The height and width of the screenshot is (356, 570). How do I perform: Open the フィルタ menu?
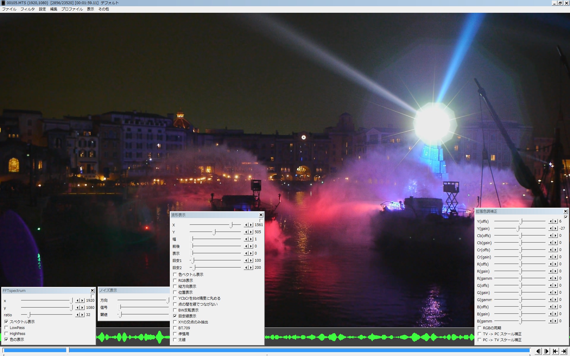point(27,9)
